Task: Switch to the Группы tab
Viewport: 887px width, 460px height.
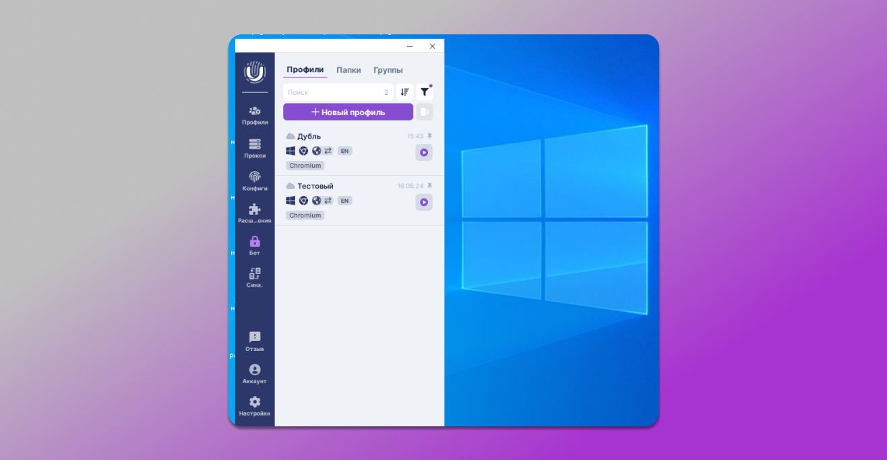Action: 388,70
